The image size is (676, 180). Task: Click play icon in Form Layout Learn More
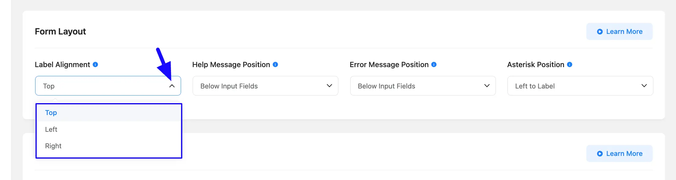(x=600, y=32)
